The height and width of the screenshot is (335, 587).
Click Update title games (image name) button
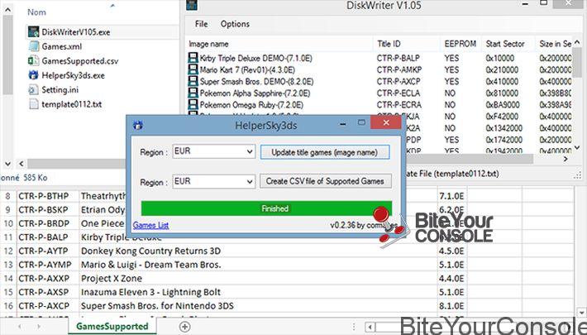[x=325, y=152]
